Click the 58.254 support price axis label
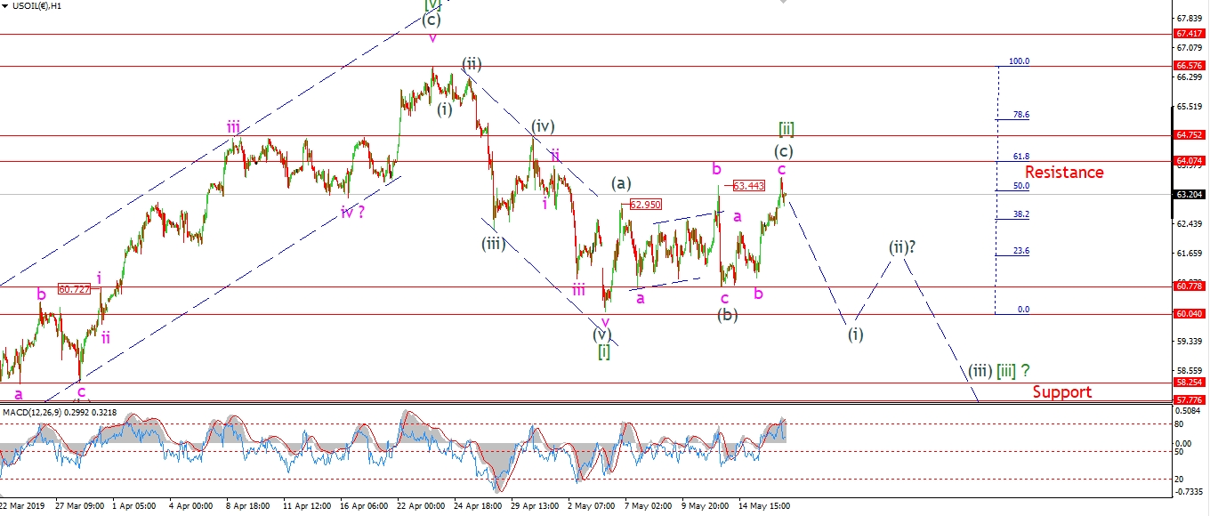1210x516 pixels. click(x=1190, y=383)
